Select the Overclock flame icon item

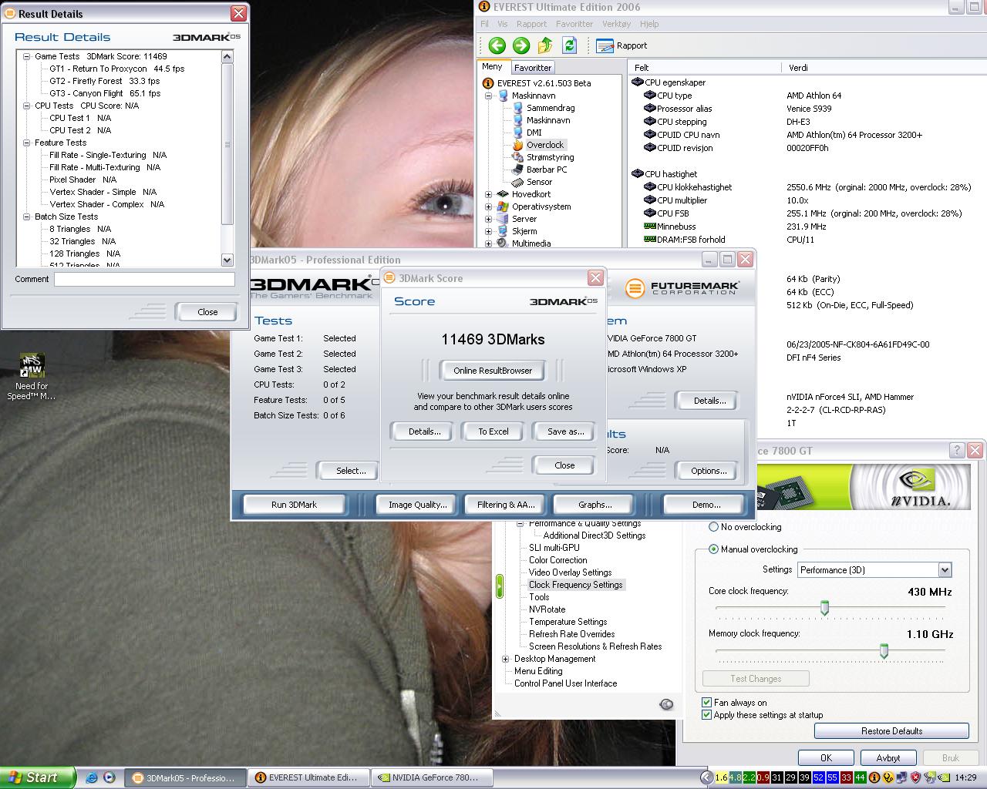518,145
